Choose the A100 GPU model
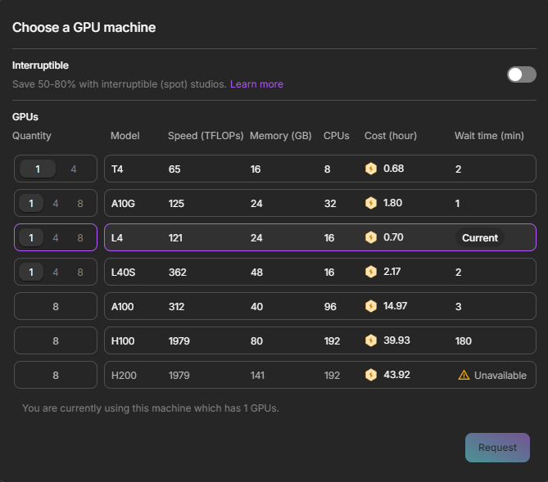Viewport: 548px width, 482px height. 122,306
